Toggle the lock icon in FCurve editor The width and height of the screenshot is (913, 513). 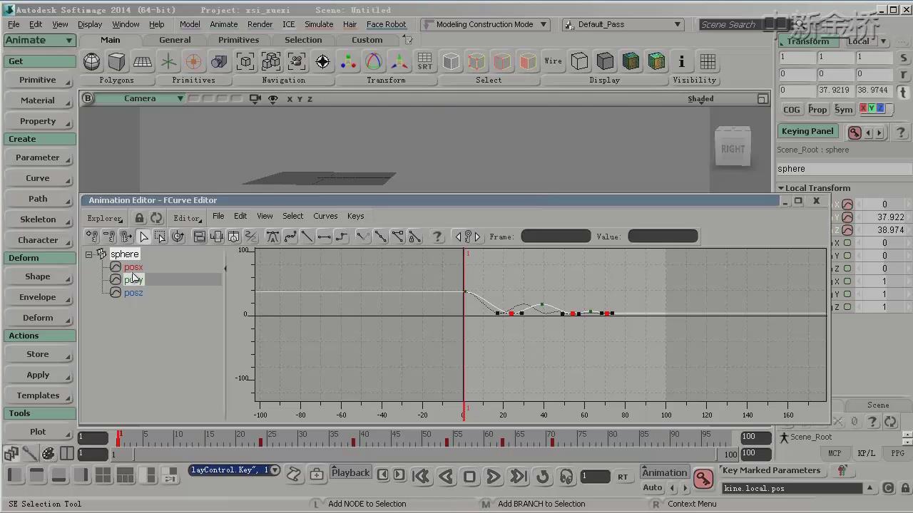[x=140, y=218]
